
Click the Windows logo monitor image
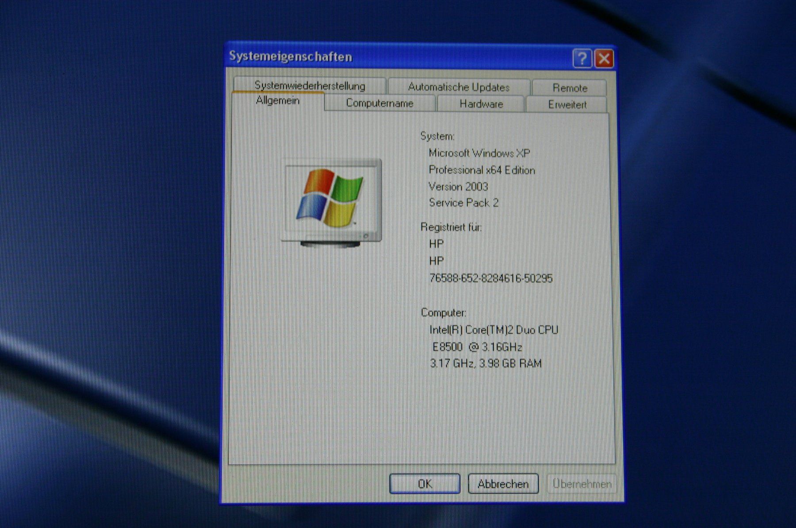[x=331, y=202]
